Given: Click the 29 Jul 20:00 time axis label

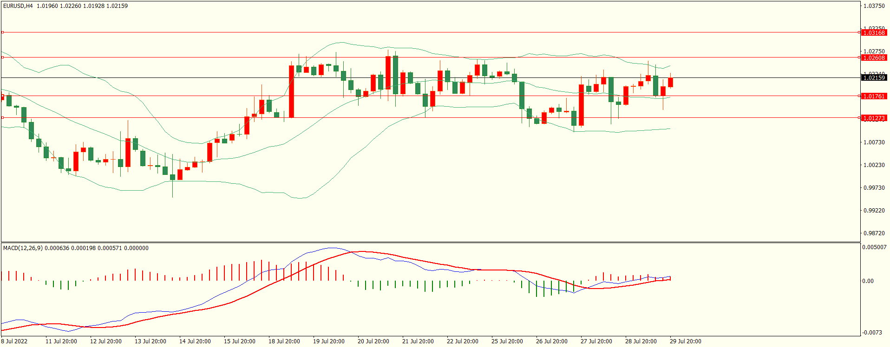Looking at the screenshot, I should pyautogui.click(x=685, y=341).
